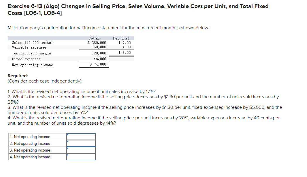Click the answer marker icon for item 1
307x177 pixels.
coord(67,135)
